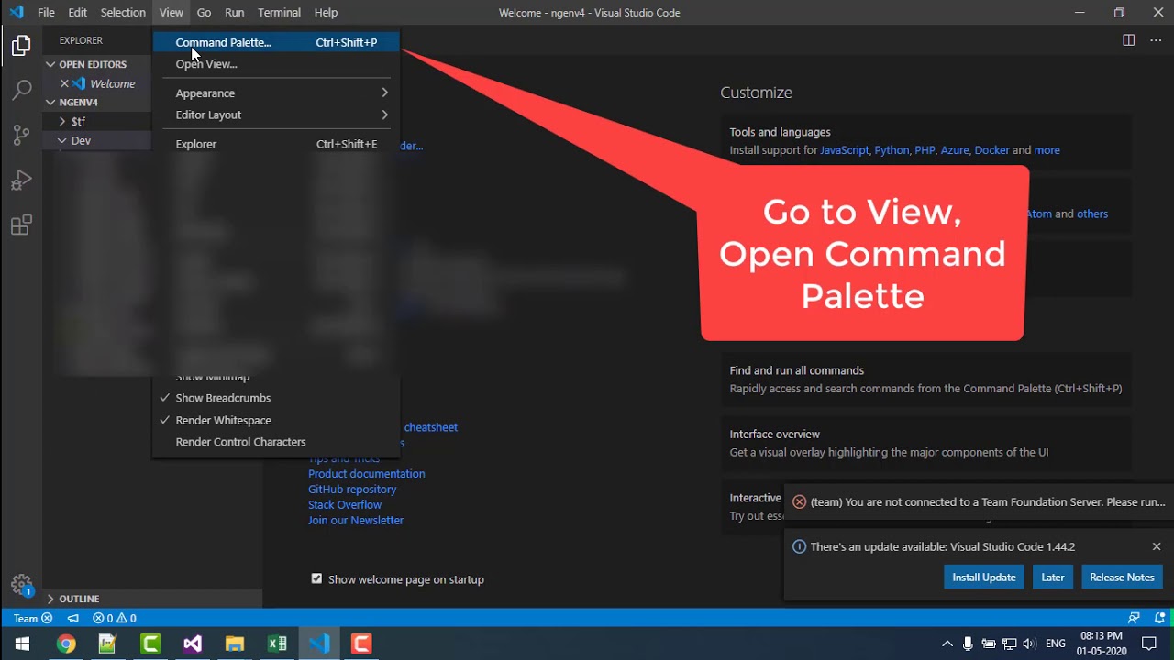Dismiss the update available notification

point(1157,546)
